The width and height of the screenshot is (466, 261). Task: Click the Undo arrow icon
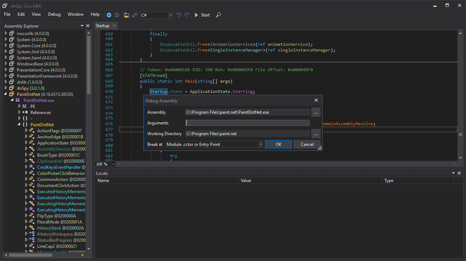coord(179,15)
